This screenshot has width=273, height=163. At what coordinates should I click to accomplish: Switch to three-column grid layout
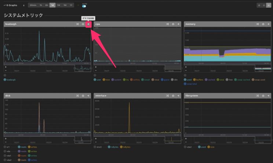click(269, 5)
